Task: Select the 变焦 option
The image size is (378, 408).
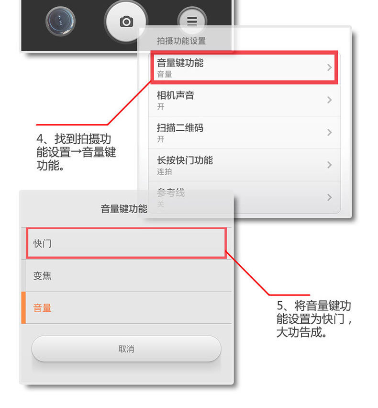Action: [126, 276]
